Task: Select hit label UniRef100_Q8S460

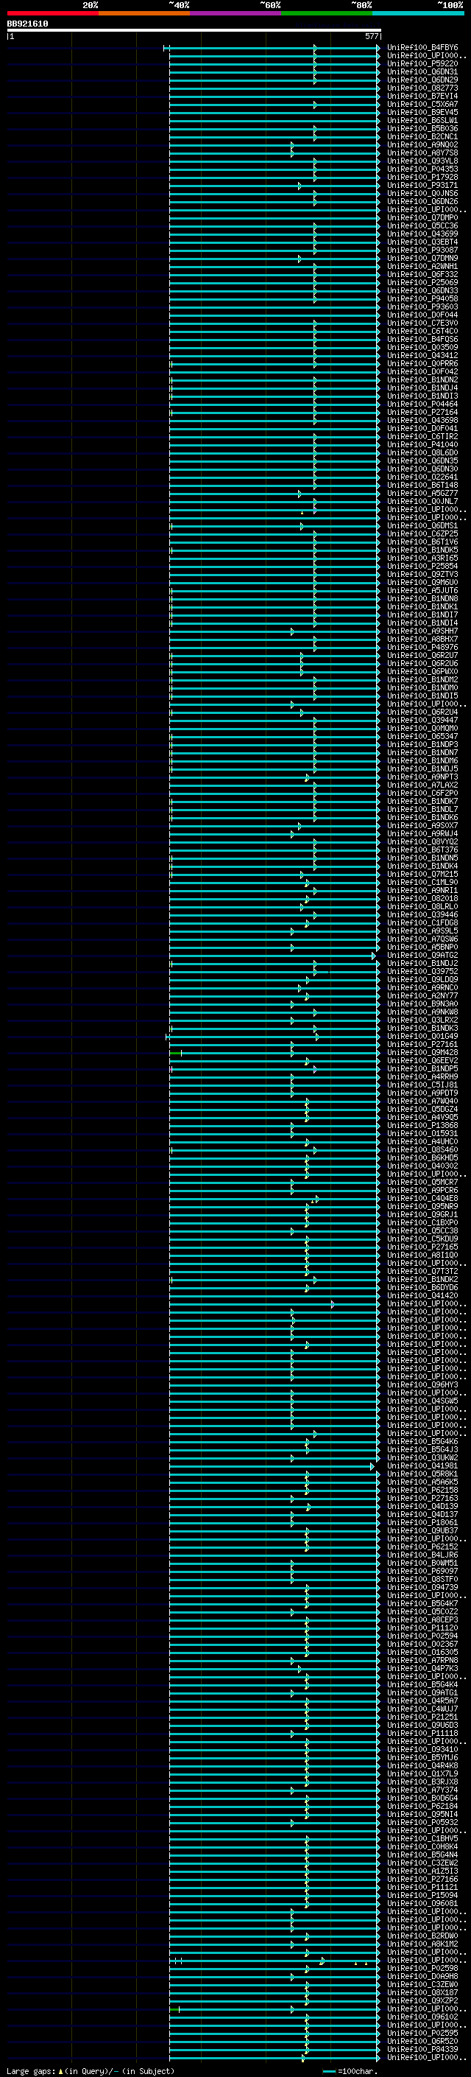Action: [422, 1149]
